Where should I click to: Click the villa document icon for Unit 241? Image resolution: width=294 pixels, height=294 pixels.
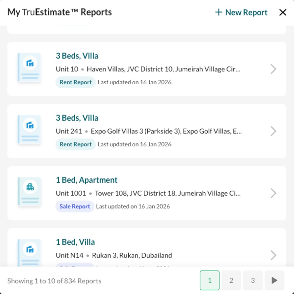coord(29,129)
